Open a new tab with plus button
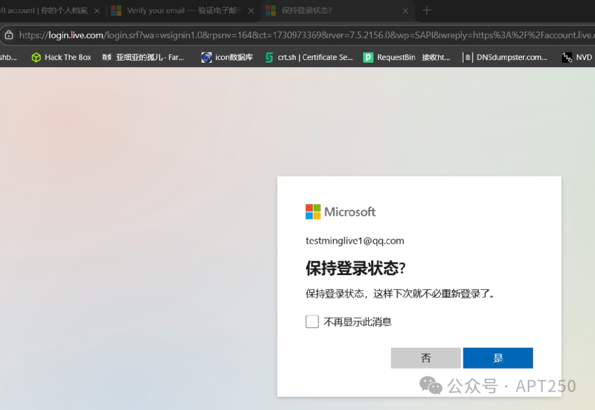Image resolution: width=595 pixels, height=410 pixels. [426, 10]
